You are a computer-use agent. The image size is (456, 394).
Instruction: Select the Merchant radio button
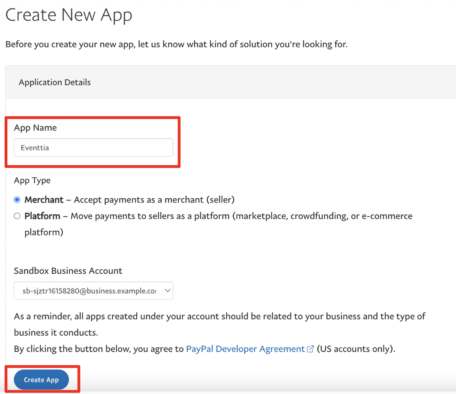pyautogui.click(x=17, y=200)
